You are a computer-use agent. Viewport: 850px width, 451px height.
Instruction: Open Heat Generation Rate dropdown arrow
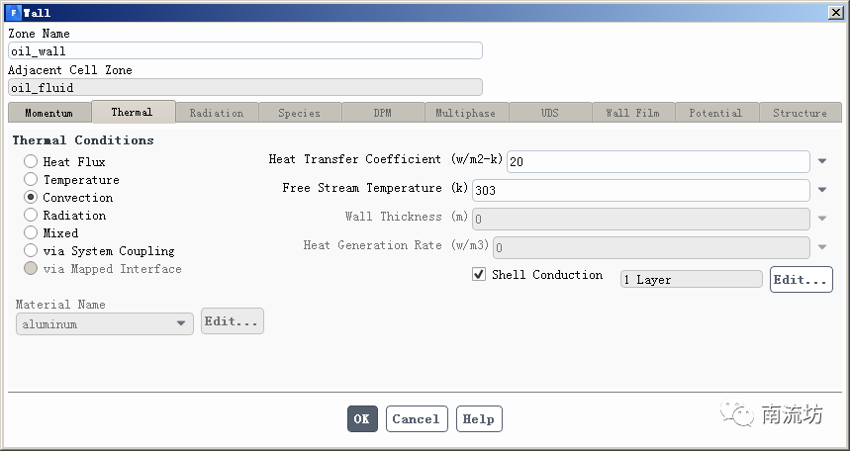click(822, 247)
